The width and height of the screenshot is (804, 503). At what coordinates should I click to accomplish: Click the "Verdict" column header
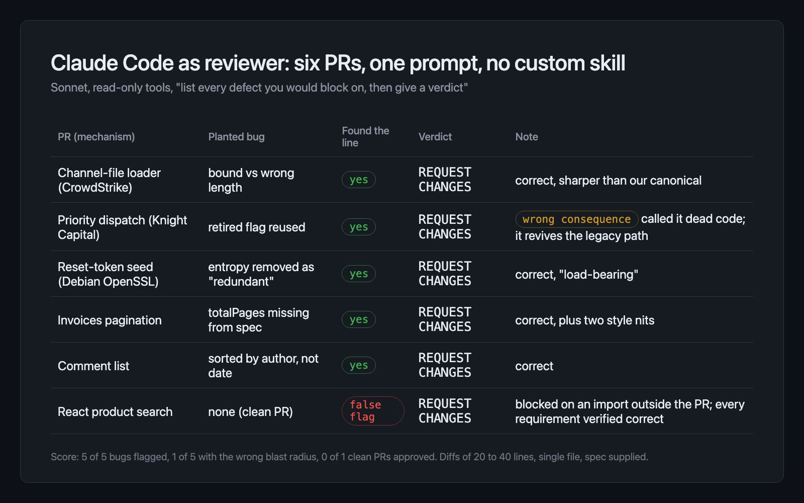click(435, 137)
